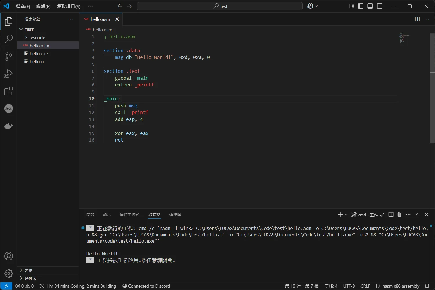Switch to the 輸出 output tab
Image resolution: width=435 pixels, height=290 pixels.
tap(107, 215)
